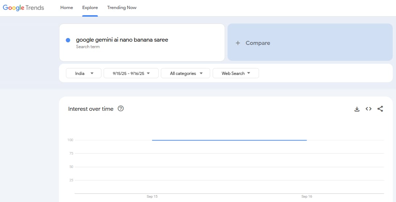Click the Google Trends logo

point(24,8)
